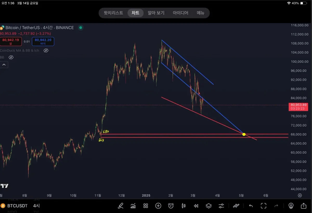
Task: Toggle CoinDuck MA & BB indicator visibility
Action: tap(46, 50)
